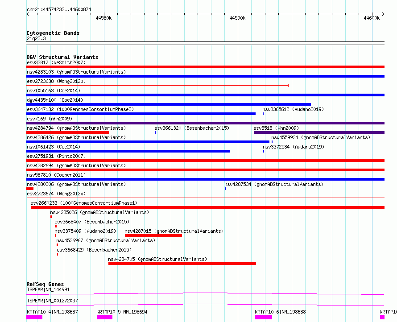Click the nsv3365612 (Audano2019) label

click(293, 109)
